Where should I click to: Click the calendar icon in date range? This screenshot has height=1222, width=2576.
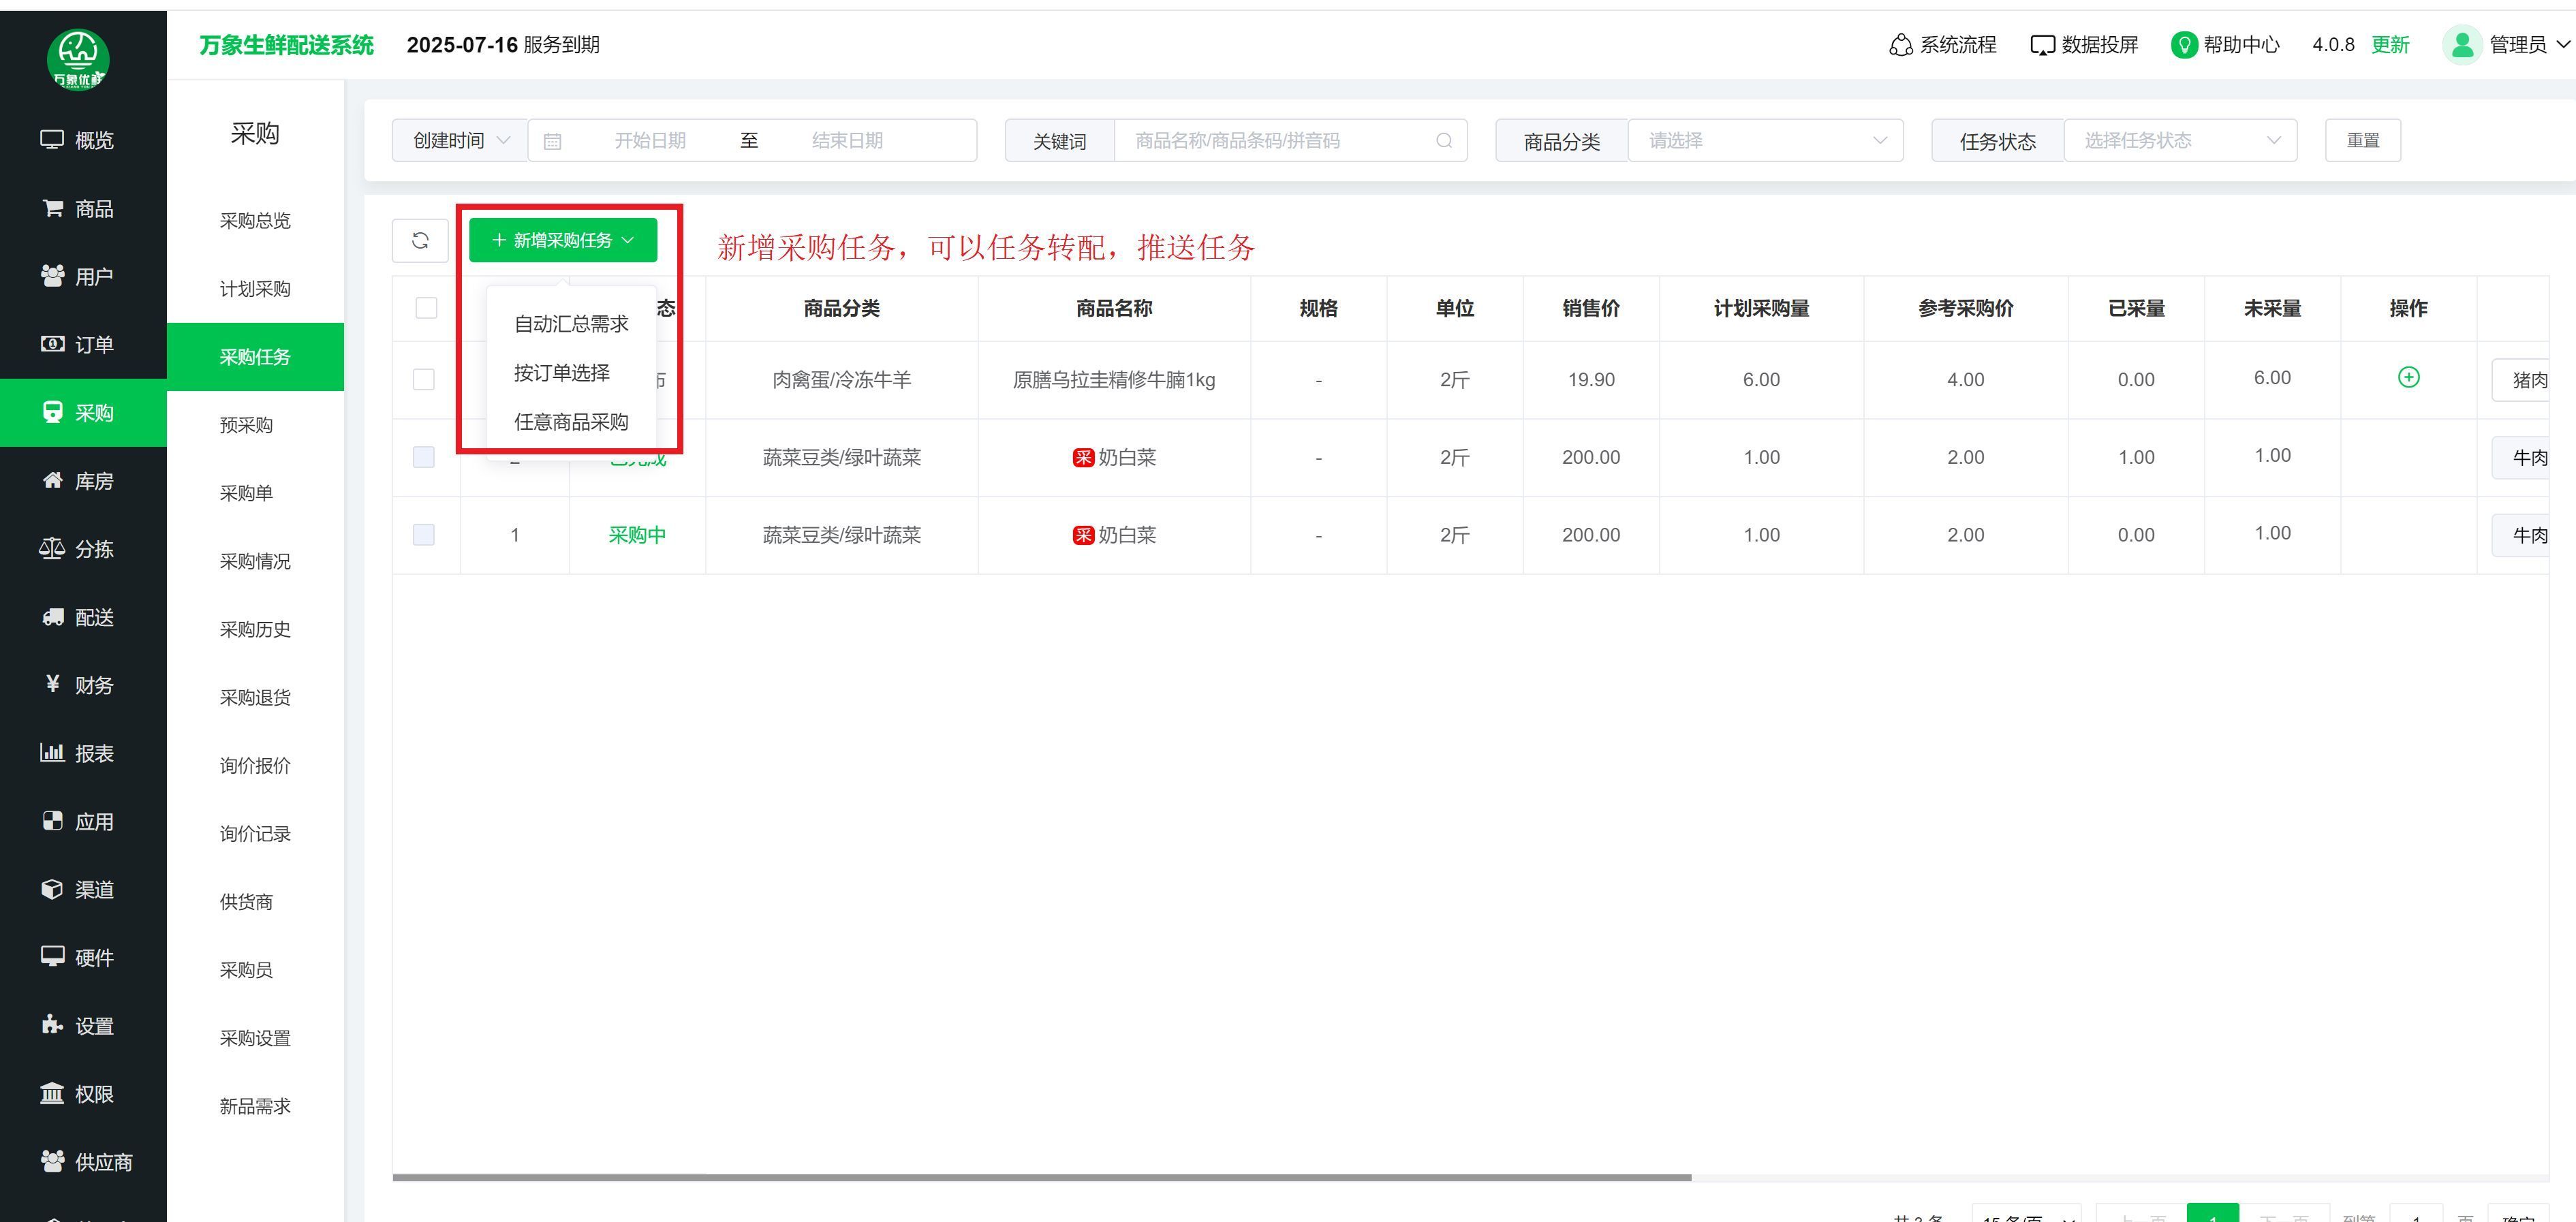[552, 141]
